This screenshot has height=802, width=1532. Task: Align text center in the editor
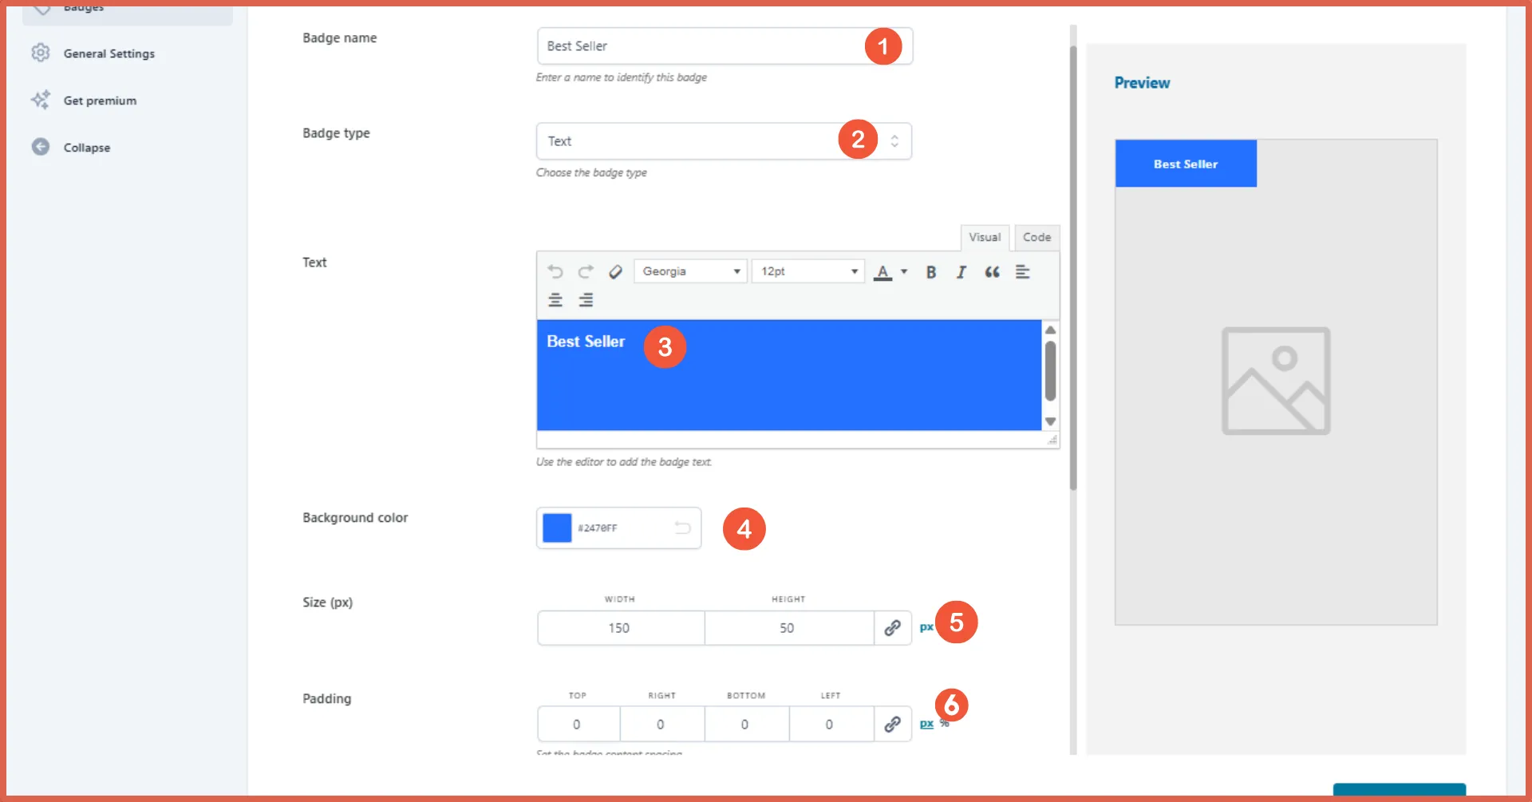[555, 300]
